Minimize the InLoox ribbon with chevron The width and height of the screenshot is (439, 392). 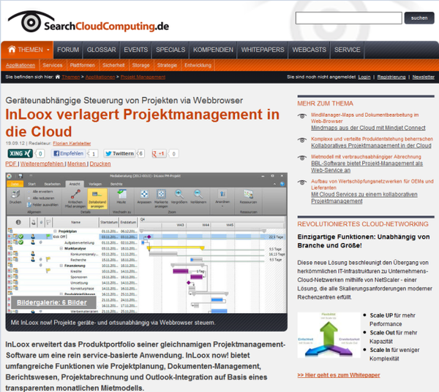[x=274, y=184]
